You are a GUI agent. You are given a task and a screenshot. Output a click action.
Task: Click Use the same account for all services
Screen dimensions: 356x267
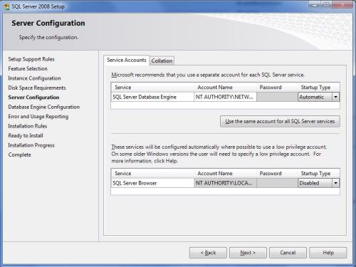(x=280, y=122)
